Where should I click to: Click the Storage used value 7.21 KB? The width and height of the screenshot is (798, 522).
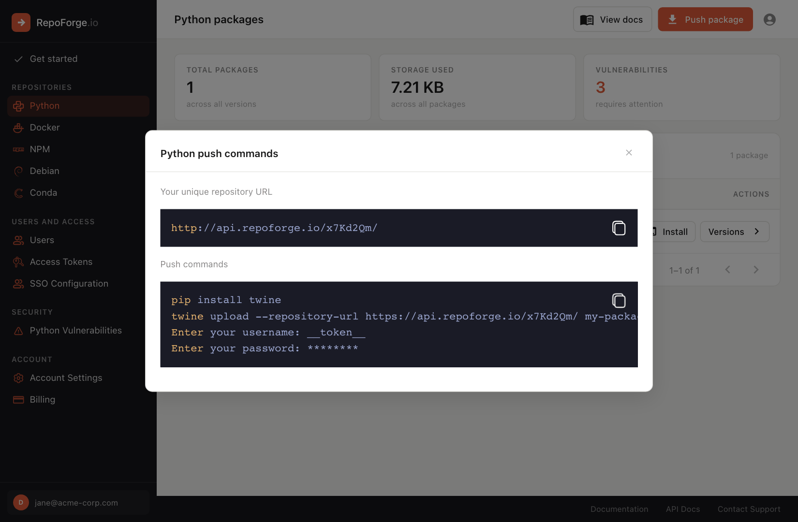point(417,87)
